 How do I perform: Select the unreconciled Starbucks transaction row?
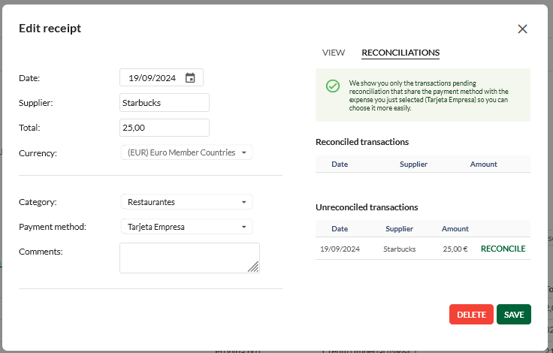point(398,249)
